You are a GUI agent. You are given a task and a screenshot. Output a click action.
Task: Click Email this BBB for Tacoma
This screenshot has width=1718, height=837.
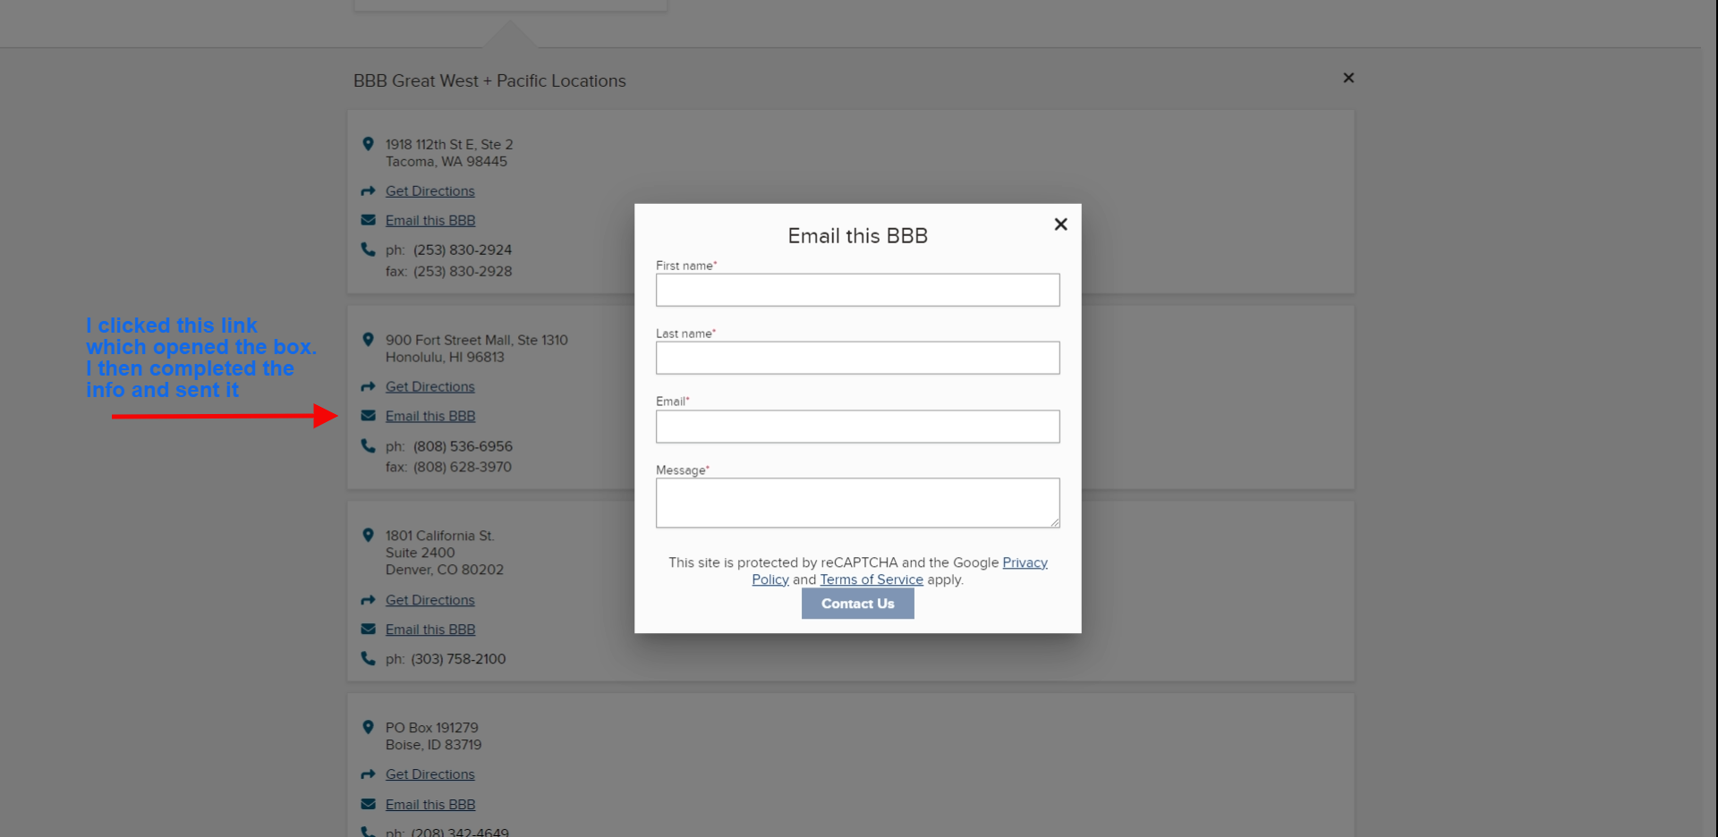(x=429, y=221)
